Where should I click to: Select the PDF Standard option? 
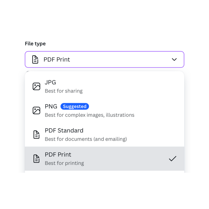coord(105,135)
